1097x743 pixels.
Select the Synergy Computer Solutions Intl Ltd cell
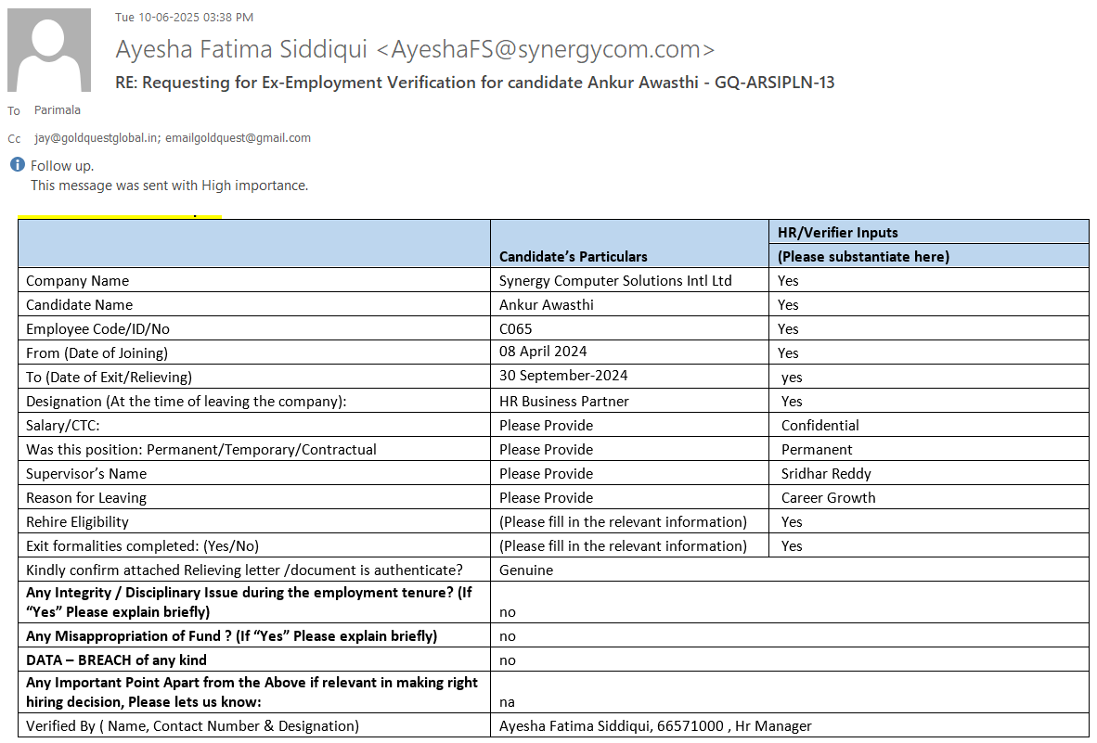(615, 281)
